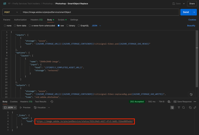Open the Settings tab
199x135 pixels.
74,20
